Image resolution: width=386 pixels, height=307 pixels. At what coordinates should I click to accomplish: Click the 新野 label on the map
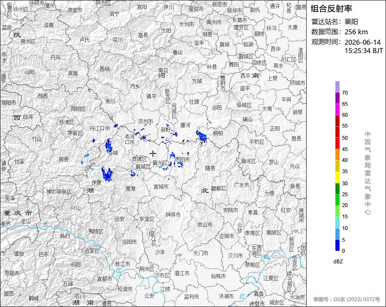166,130
